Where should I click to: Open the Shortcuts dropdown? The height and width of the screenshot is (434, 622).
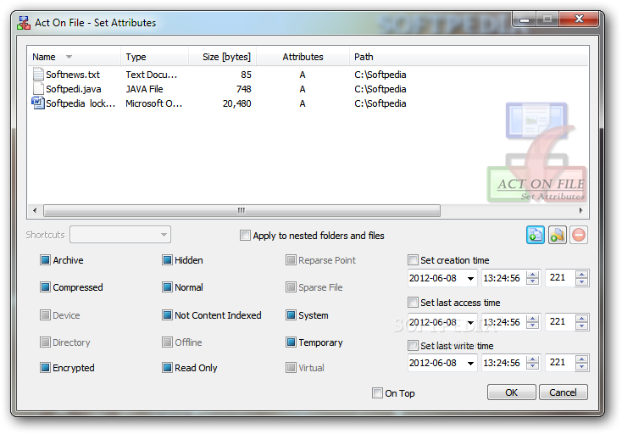(x=120, y=235)
